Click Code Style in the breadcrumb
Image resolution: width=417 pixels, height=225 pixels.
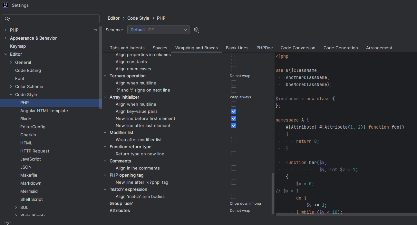pyautogui.click(x=138, y=18)
